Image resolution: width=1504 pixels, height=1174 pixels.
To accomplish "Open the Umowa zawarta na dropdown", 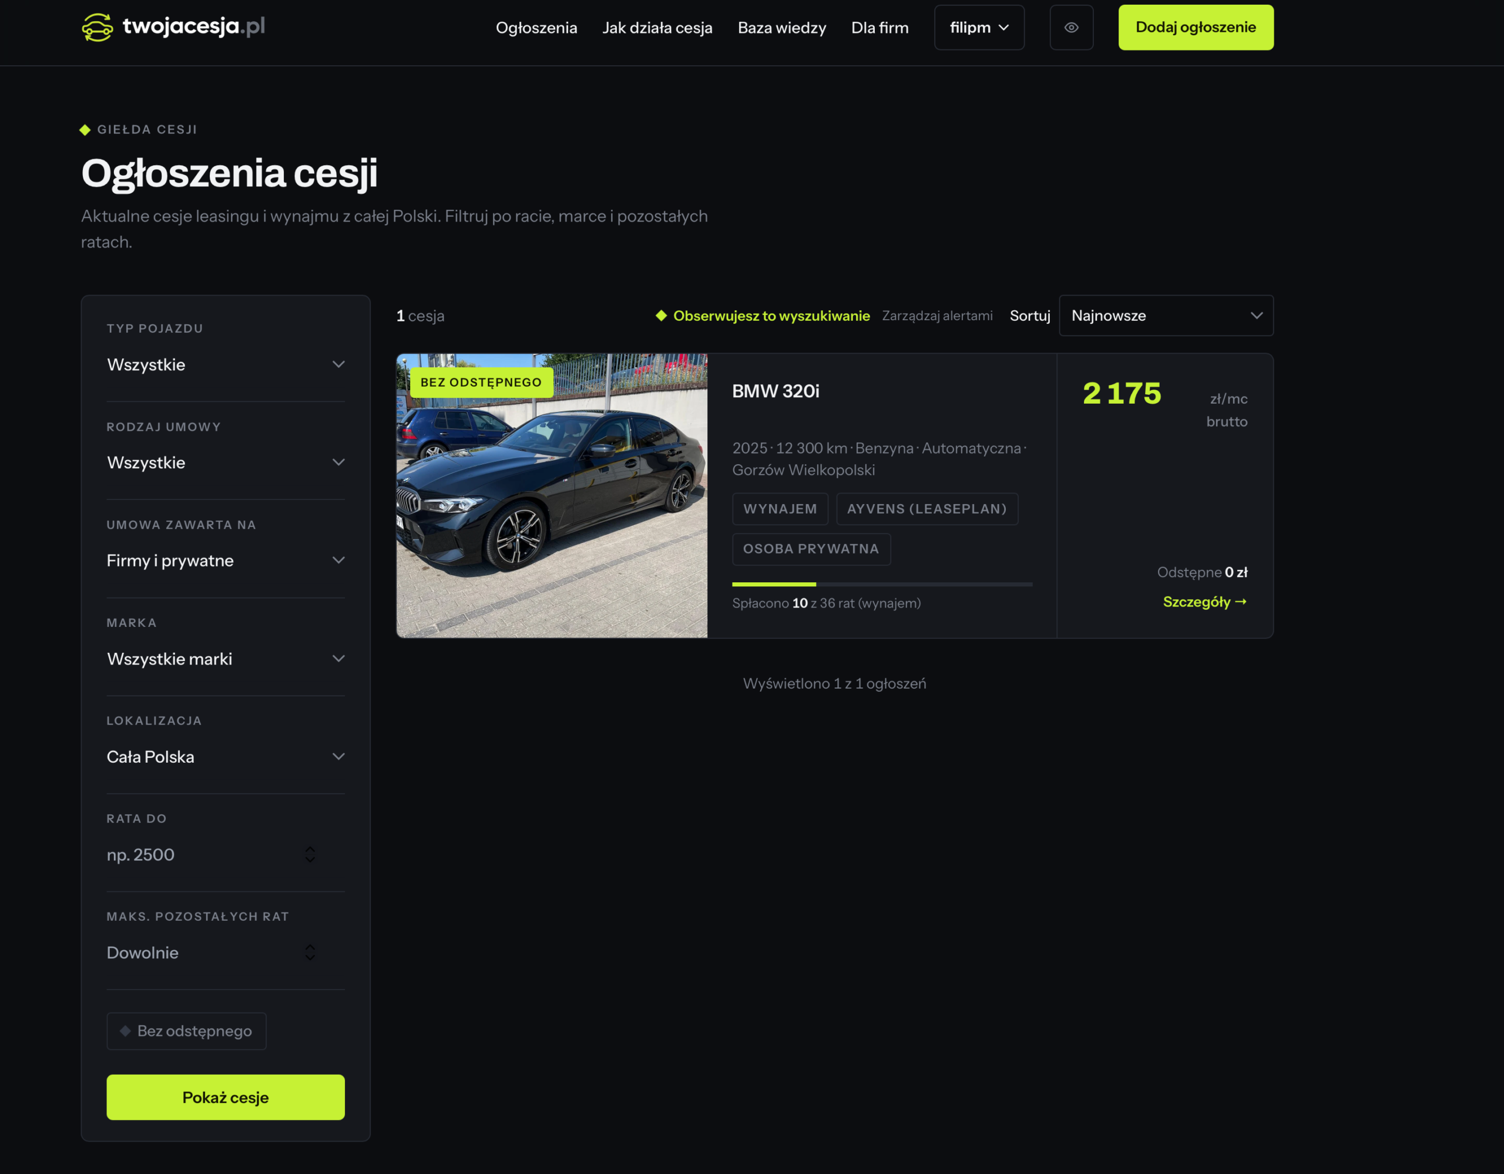I will click(x=225, y=561).
